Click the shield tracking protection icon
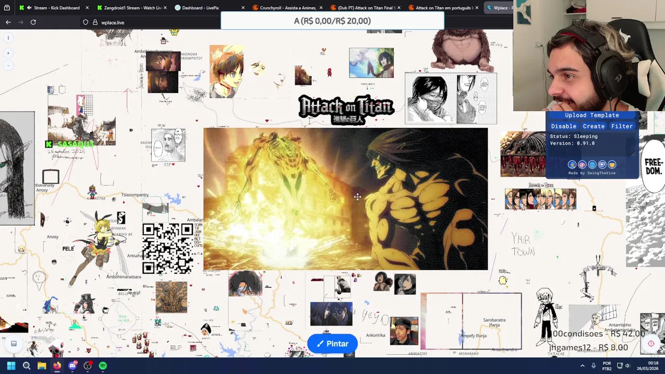The image size is (665, 374). [86, 22]
